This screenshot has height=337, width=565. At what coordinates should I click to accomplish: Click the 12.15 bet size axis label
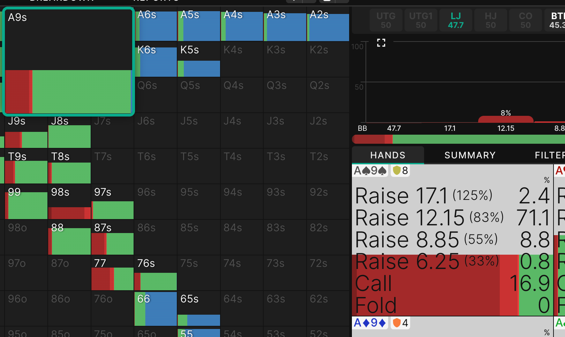(506, 128)
